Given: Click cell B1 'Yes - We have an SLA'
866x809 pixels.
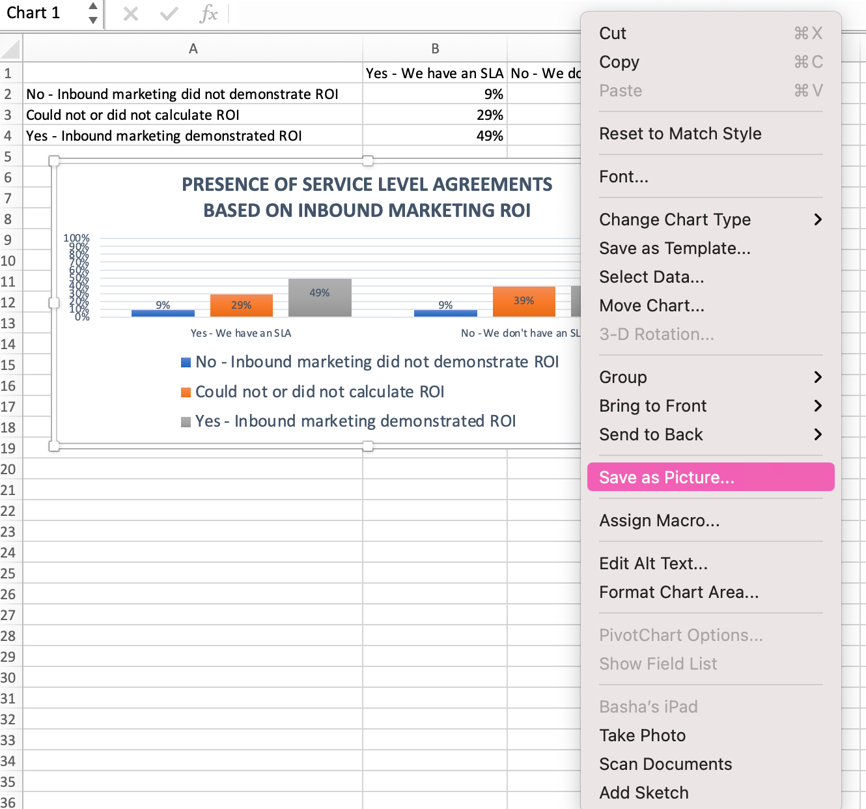Looking at the screenshot, I should 435,73.
